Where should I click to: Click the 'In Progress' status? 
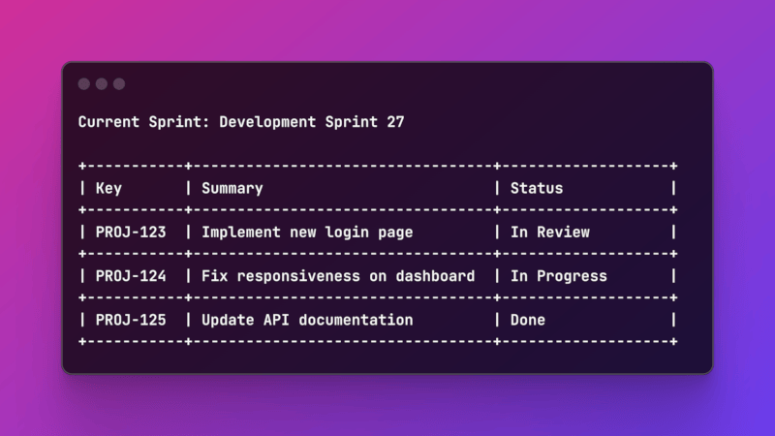[559, 276]
